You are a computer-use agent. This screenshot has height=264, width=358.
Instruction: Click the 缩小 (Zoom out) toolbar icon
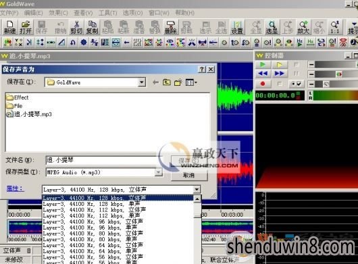click(x=319, y=28)
